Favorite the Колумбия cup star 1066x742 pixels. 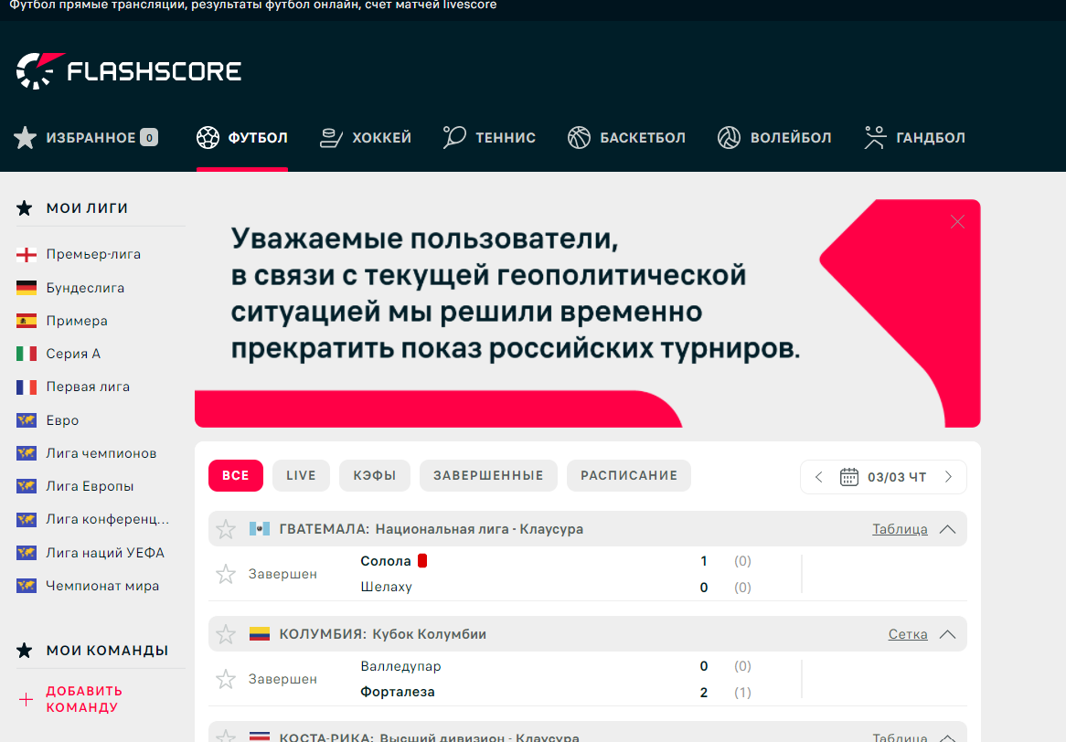[226, 635]
